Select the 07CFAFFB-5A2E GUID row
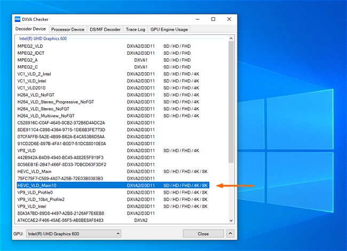The width and height of the screenshot is (347, 251). [x=113, y=136]
